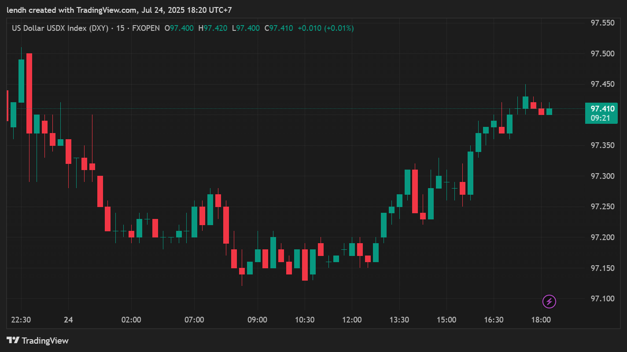
Task: Click the close value C97.410
Action: [x=278, y=28]
